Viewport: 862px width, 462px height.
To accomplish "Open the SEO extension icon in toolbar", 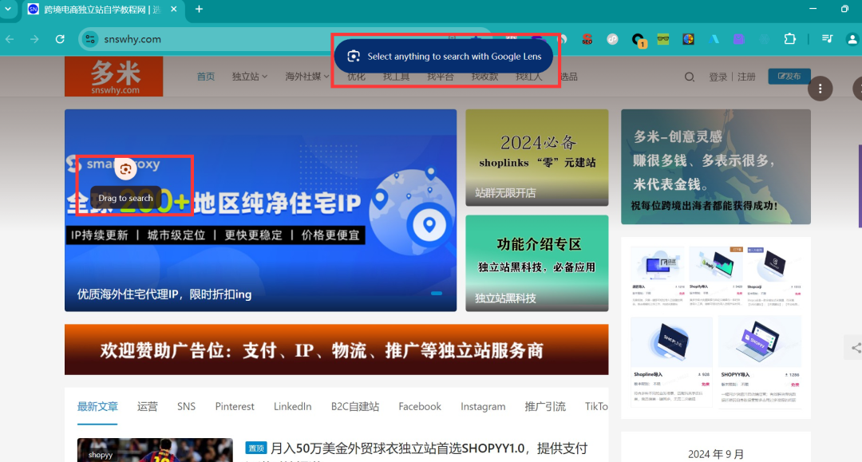I will point(587,38).
